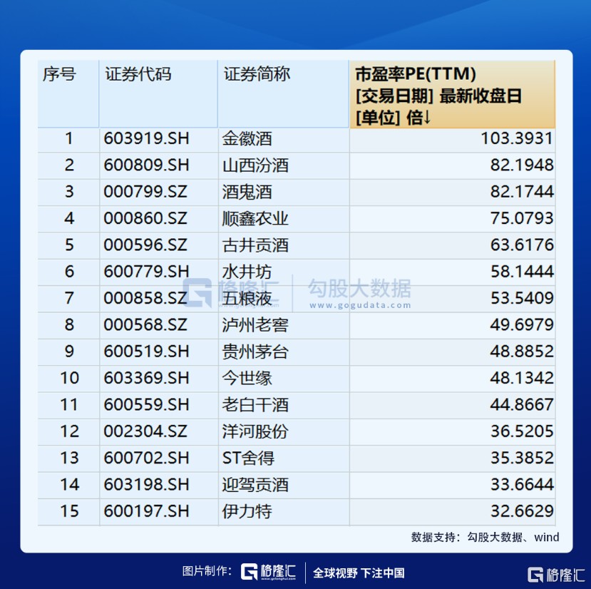Image resolution: width=591 pixels, height=589 pixels.
Task: Select stock code 000568.SZ
Action: click(145, 324)
